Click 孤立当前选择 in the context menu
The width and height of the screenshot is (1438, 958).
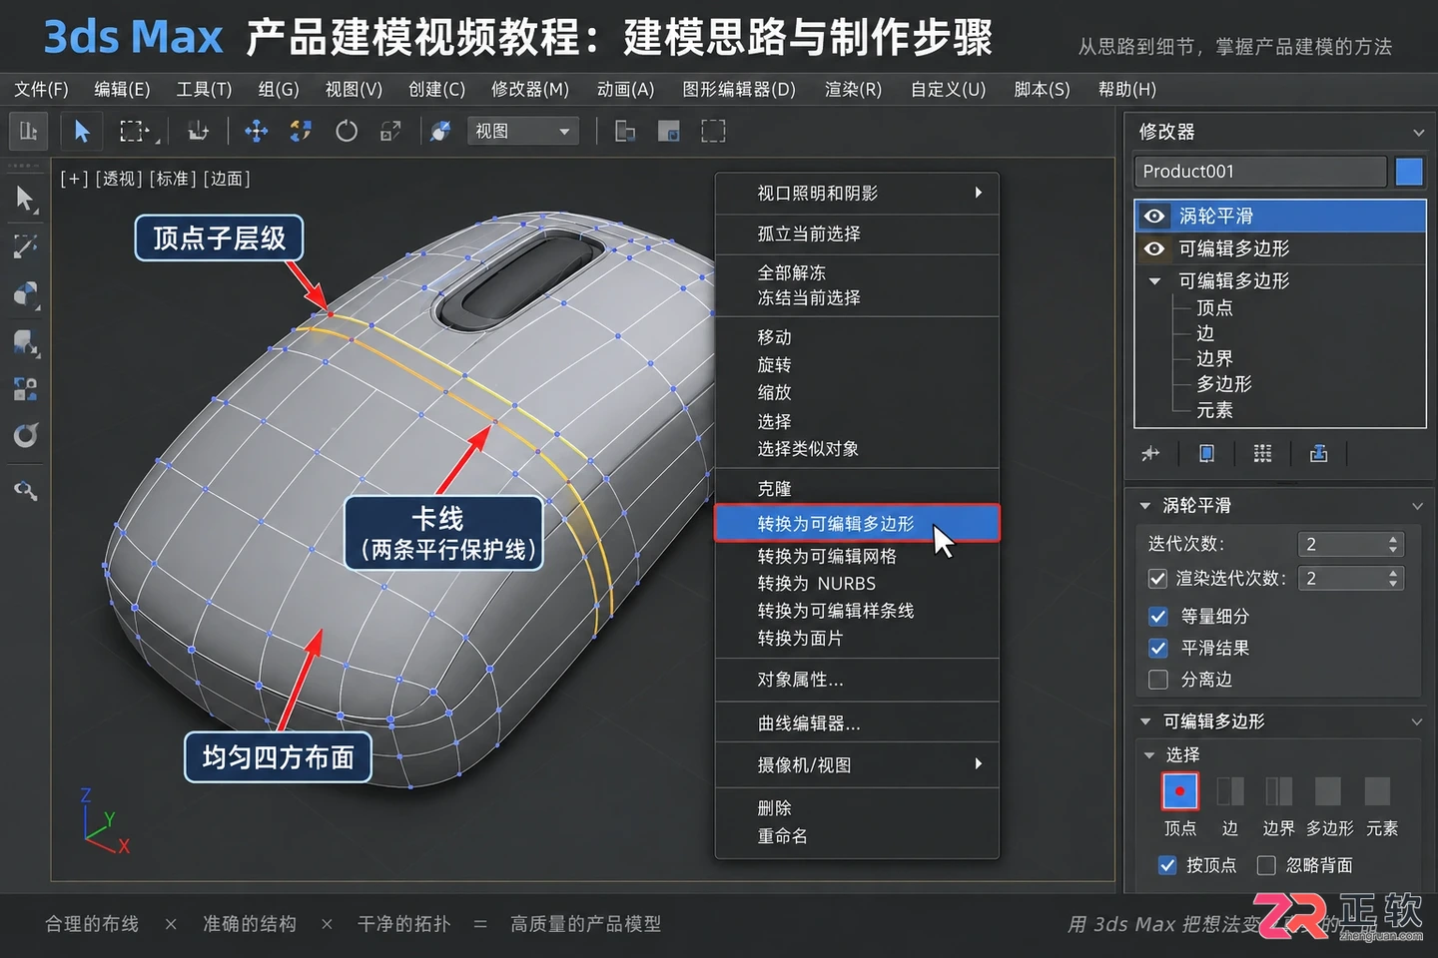click(857, 234)
